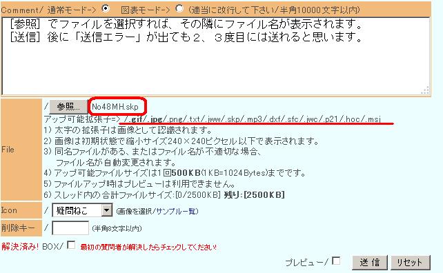443x273 pixels.
Task: Select the 通常モード radio button
Action: [x=106, y=8]
